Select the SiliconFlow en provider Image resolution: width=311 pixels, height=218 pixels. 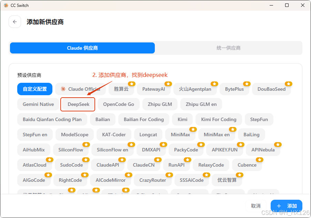pyautogui.click(x=112, y=150)
